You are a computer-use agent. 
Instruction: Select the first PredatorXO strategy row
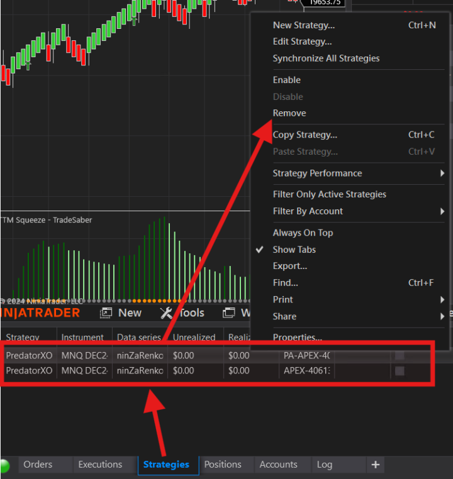click(x=29, y=355)
